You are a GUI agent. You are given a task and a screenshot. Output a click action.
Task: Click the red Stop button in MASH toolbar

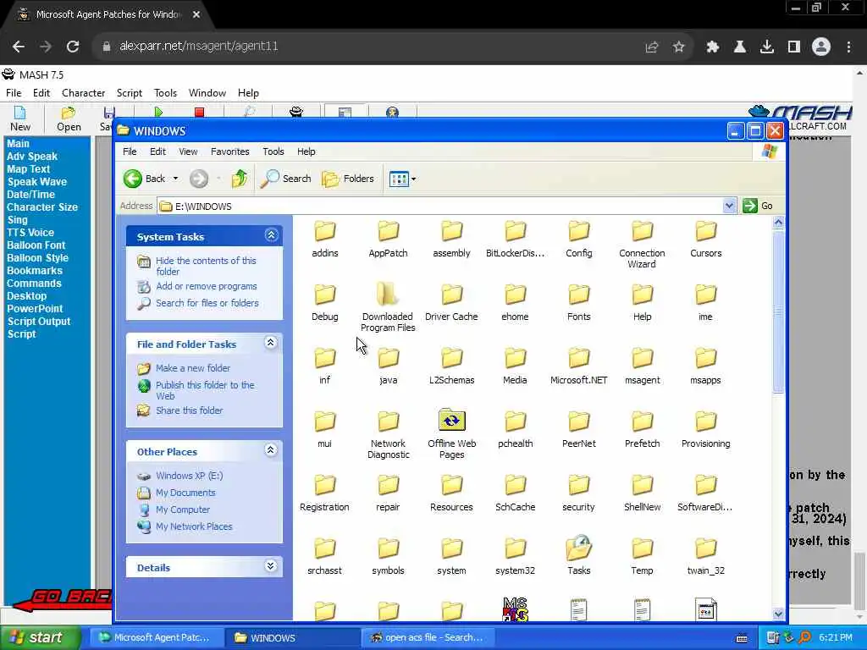(x=200, y=113)
